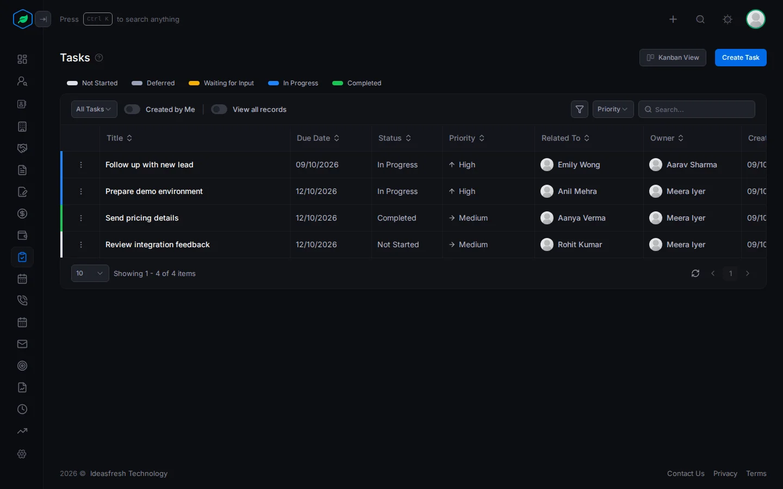Collapse sidebar with the arrow toggle button
The width and height of the screenshot is (783, 489).
click(43, 19)
